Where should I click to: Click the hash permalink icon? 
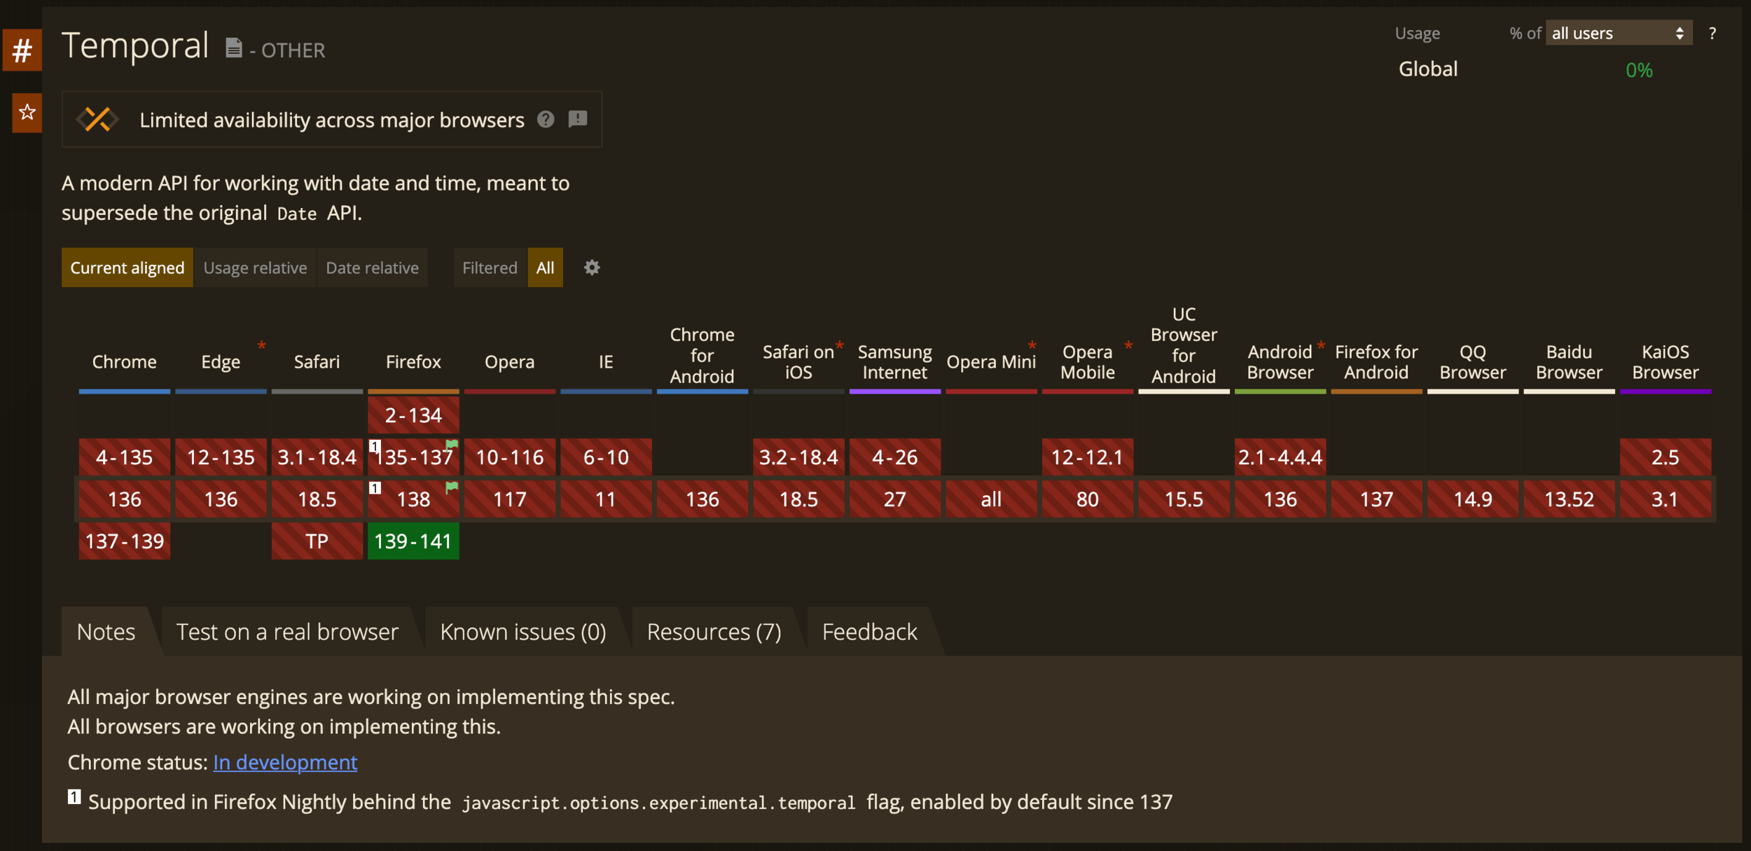(x=22, y=50)
